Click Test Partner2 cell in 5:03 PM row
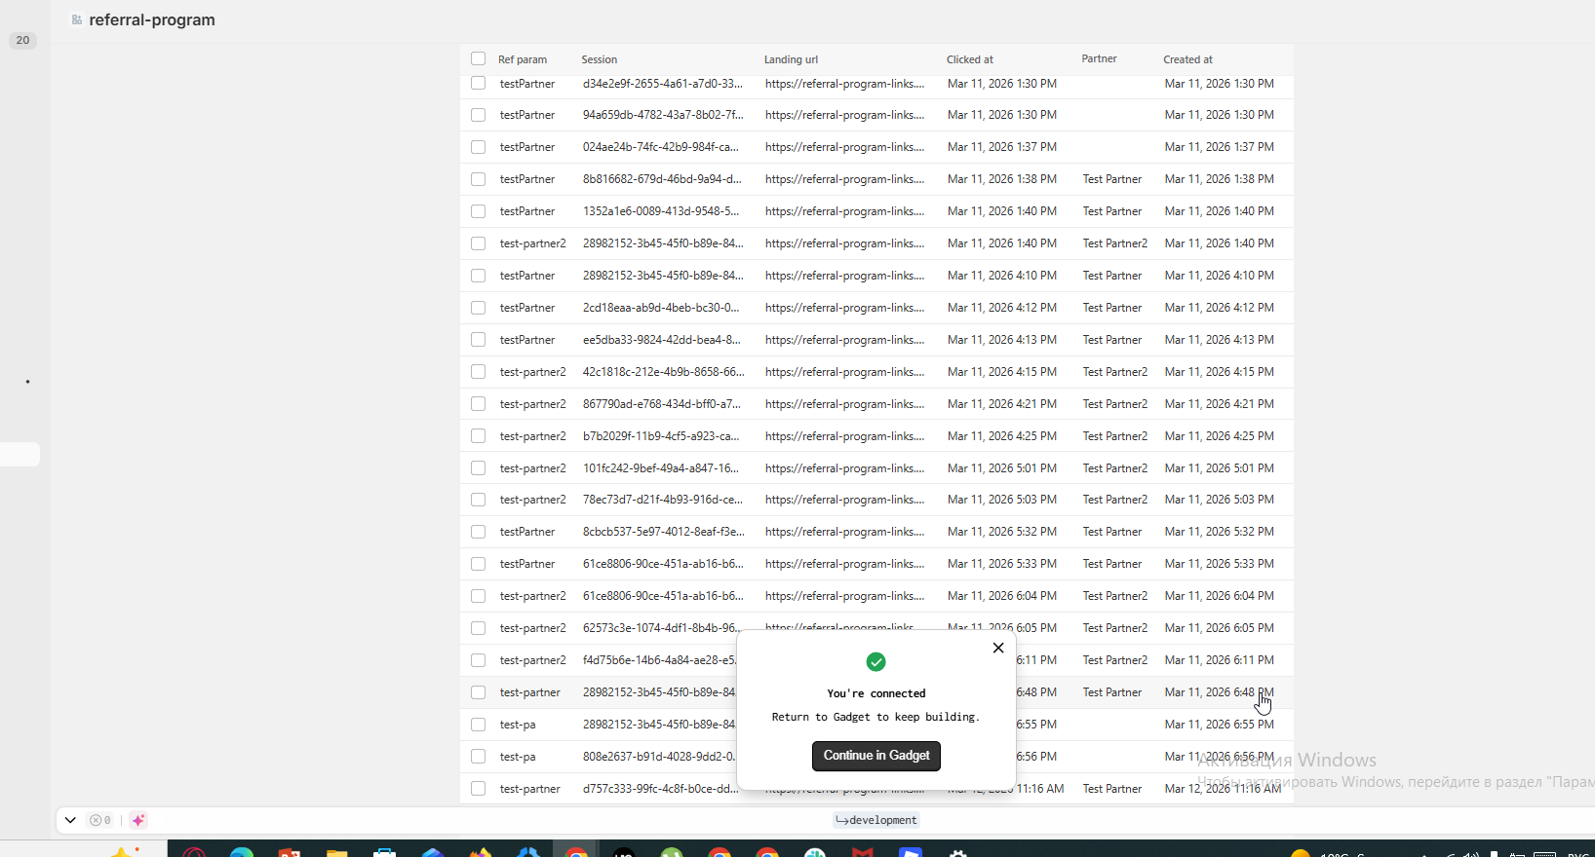The width and height of the screenshot is (1595, 857). pyautogui.click(x=1115, y=500)
